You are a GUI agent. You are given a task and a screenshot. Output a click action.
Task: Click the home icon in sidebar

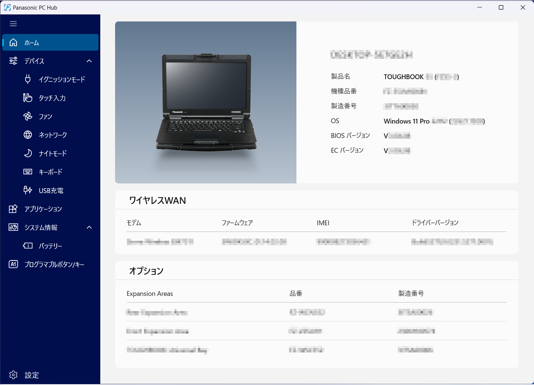(13, 43)
